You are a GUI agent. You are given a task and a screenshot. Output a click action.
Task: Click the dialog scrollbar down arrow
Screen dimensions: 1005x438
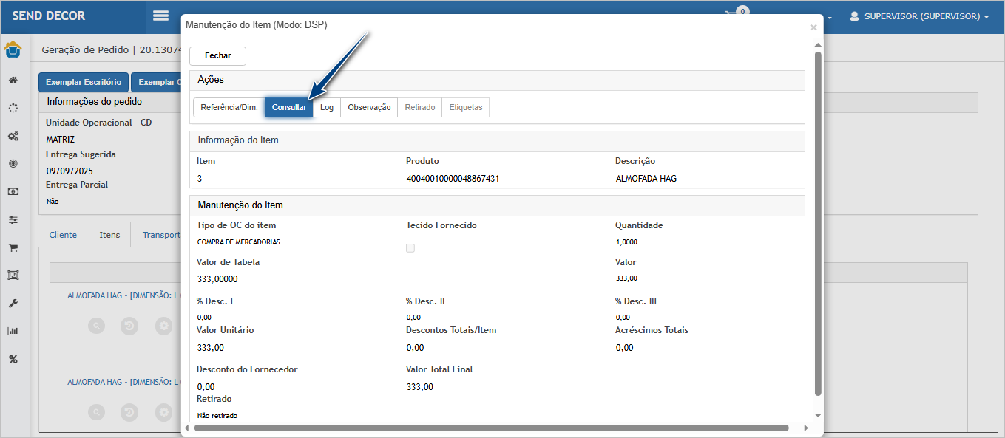point(818,415)
